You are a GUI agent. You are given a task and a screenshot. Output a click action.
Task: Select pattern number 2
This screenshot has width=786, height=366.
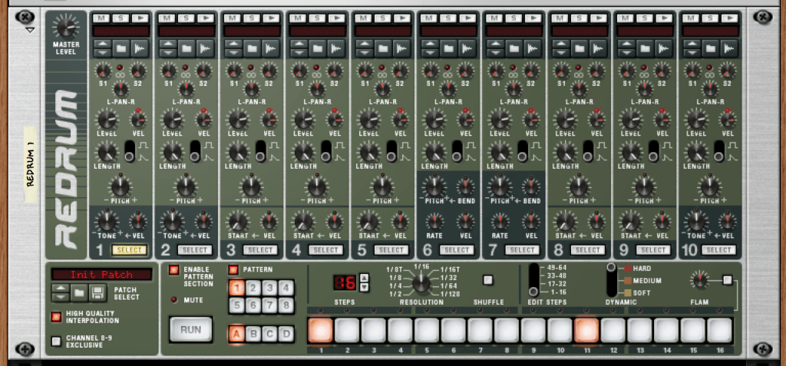(253, 288)
